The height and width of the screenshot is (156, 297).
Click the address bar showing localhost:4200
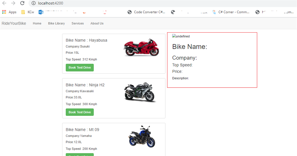163,3
